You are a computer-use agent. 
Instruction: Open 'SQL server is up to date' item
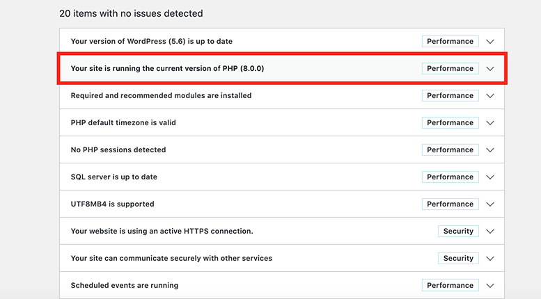114,177
